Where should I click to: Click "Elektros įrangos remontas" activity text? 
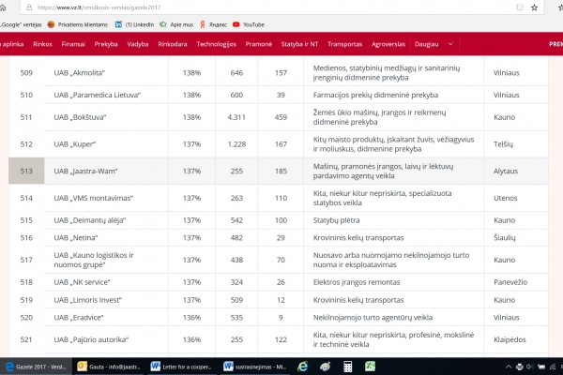pos(357,282)
